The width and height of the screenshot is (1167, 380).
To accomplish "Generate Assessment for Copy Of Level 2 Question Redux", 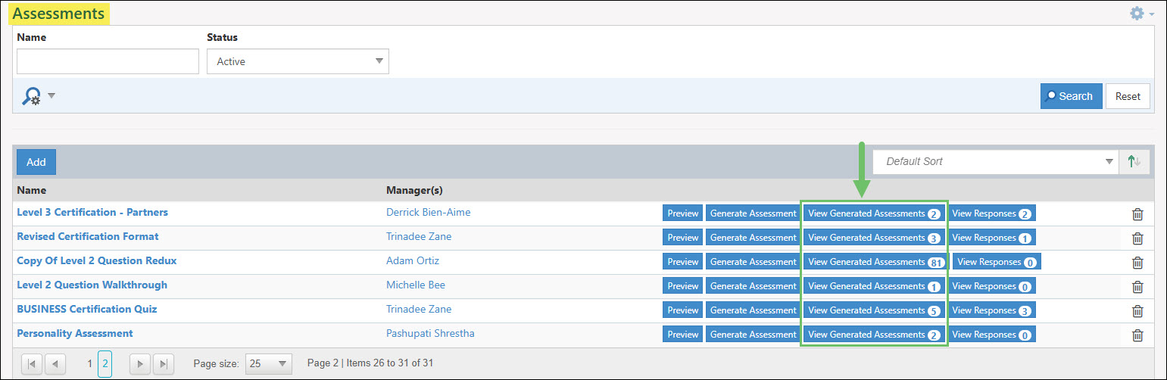I will tap(754, 262).
